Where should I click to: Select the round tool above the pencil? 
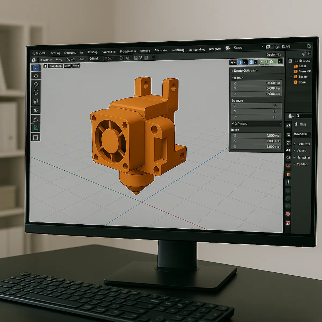36,110
